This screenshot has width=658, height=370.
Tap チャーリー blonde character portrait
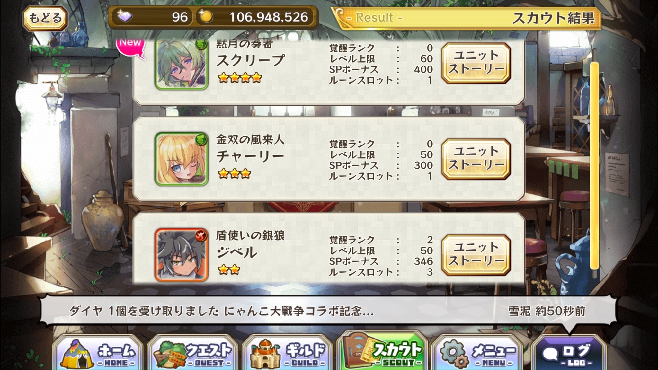[x=182, y=159]
